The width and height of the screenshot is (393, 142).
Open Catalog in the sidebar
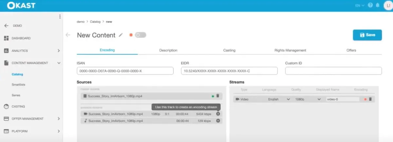[17, 74]
